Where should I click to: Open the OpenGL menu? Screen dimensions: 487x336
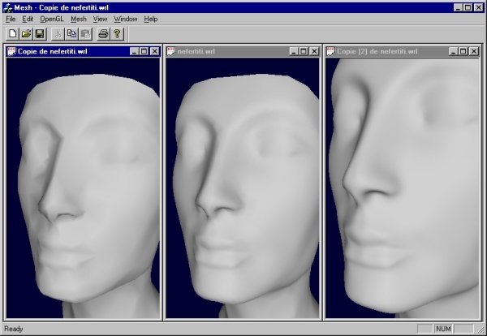click(52, 19)
